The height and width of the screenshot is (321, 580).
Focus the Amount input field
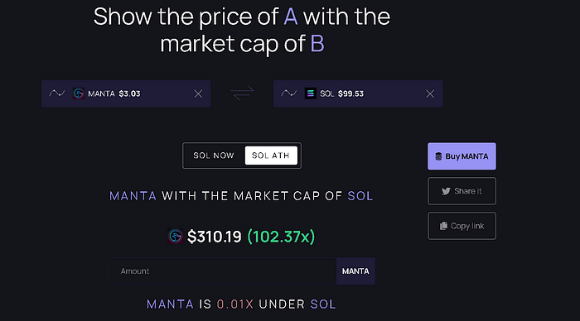(x=223, y=271)
